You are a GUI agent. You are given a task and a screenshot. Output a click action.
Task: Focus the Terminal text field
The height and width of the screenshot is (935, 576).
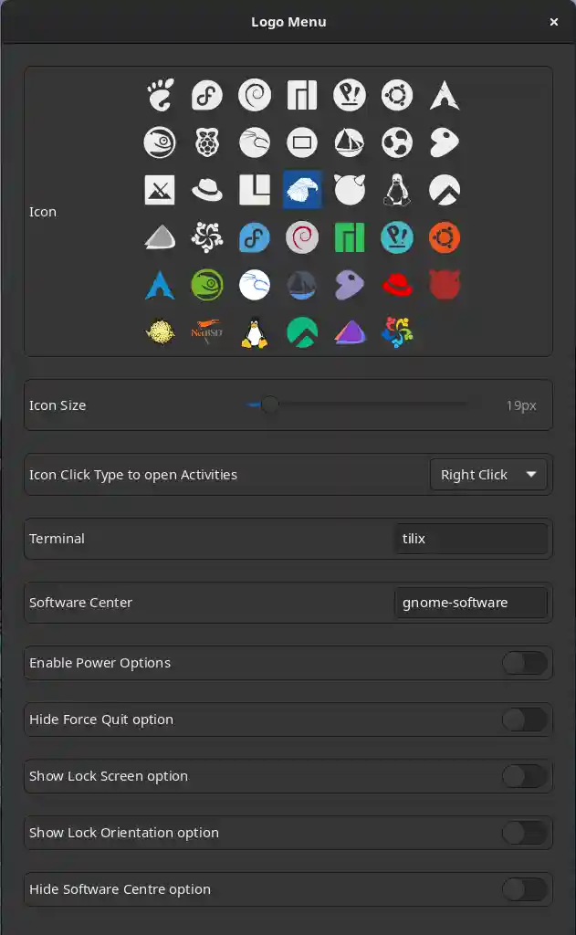click(470, 539)
